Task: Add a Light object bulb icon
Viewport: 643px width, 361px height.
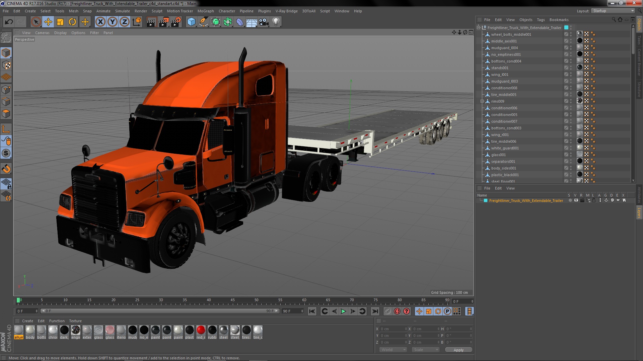Action: [x=276, y=22]
